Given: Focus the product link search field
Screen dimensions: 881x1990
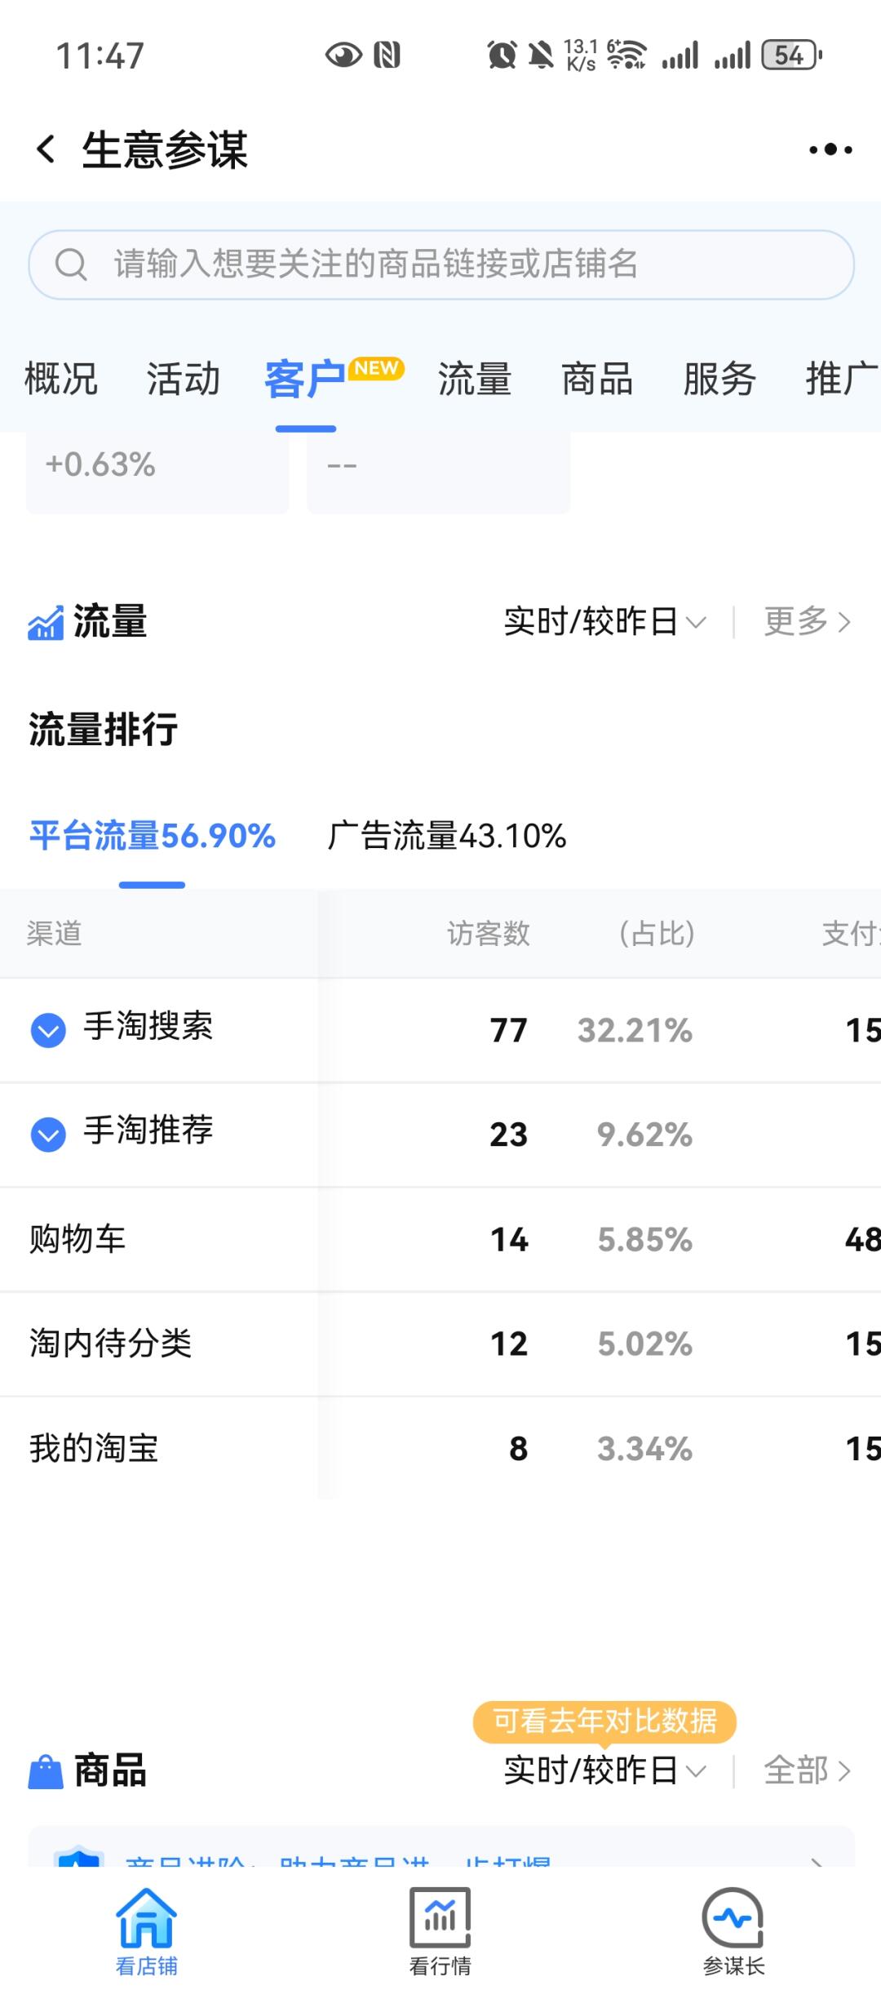Looking at the screenshot, I should tap(441, 264).
